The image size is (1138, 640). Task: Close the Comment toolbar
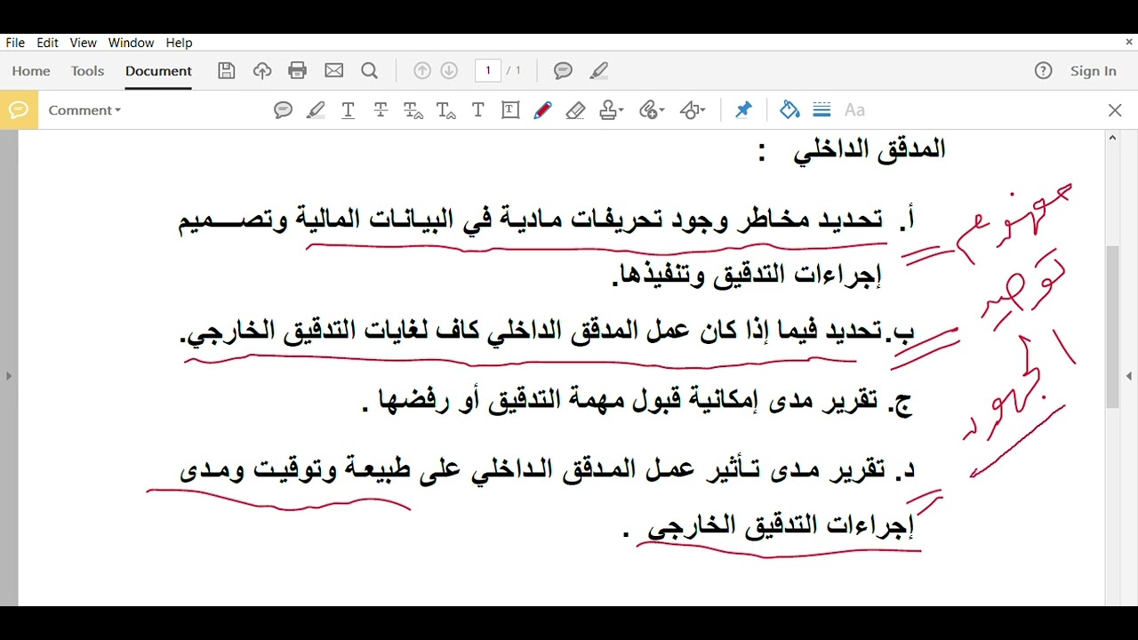1115,110
